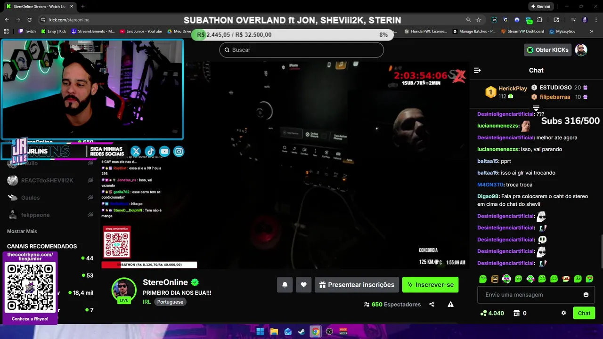Viewport: 603px width, 339px height.
Task: Open chat settings gear
Action: pos(563,313)
